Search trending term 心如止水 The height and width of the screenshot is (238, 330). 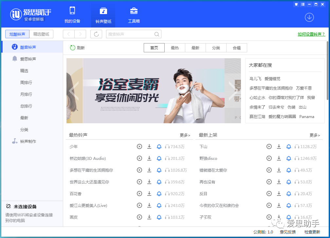click(x=257, y=97)
